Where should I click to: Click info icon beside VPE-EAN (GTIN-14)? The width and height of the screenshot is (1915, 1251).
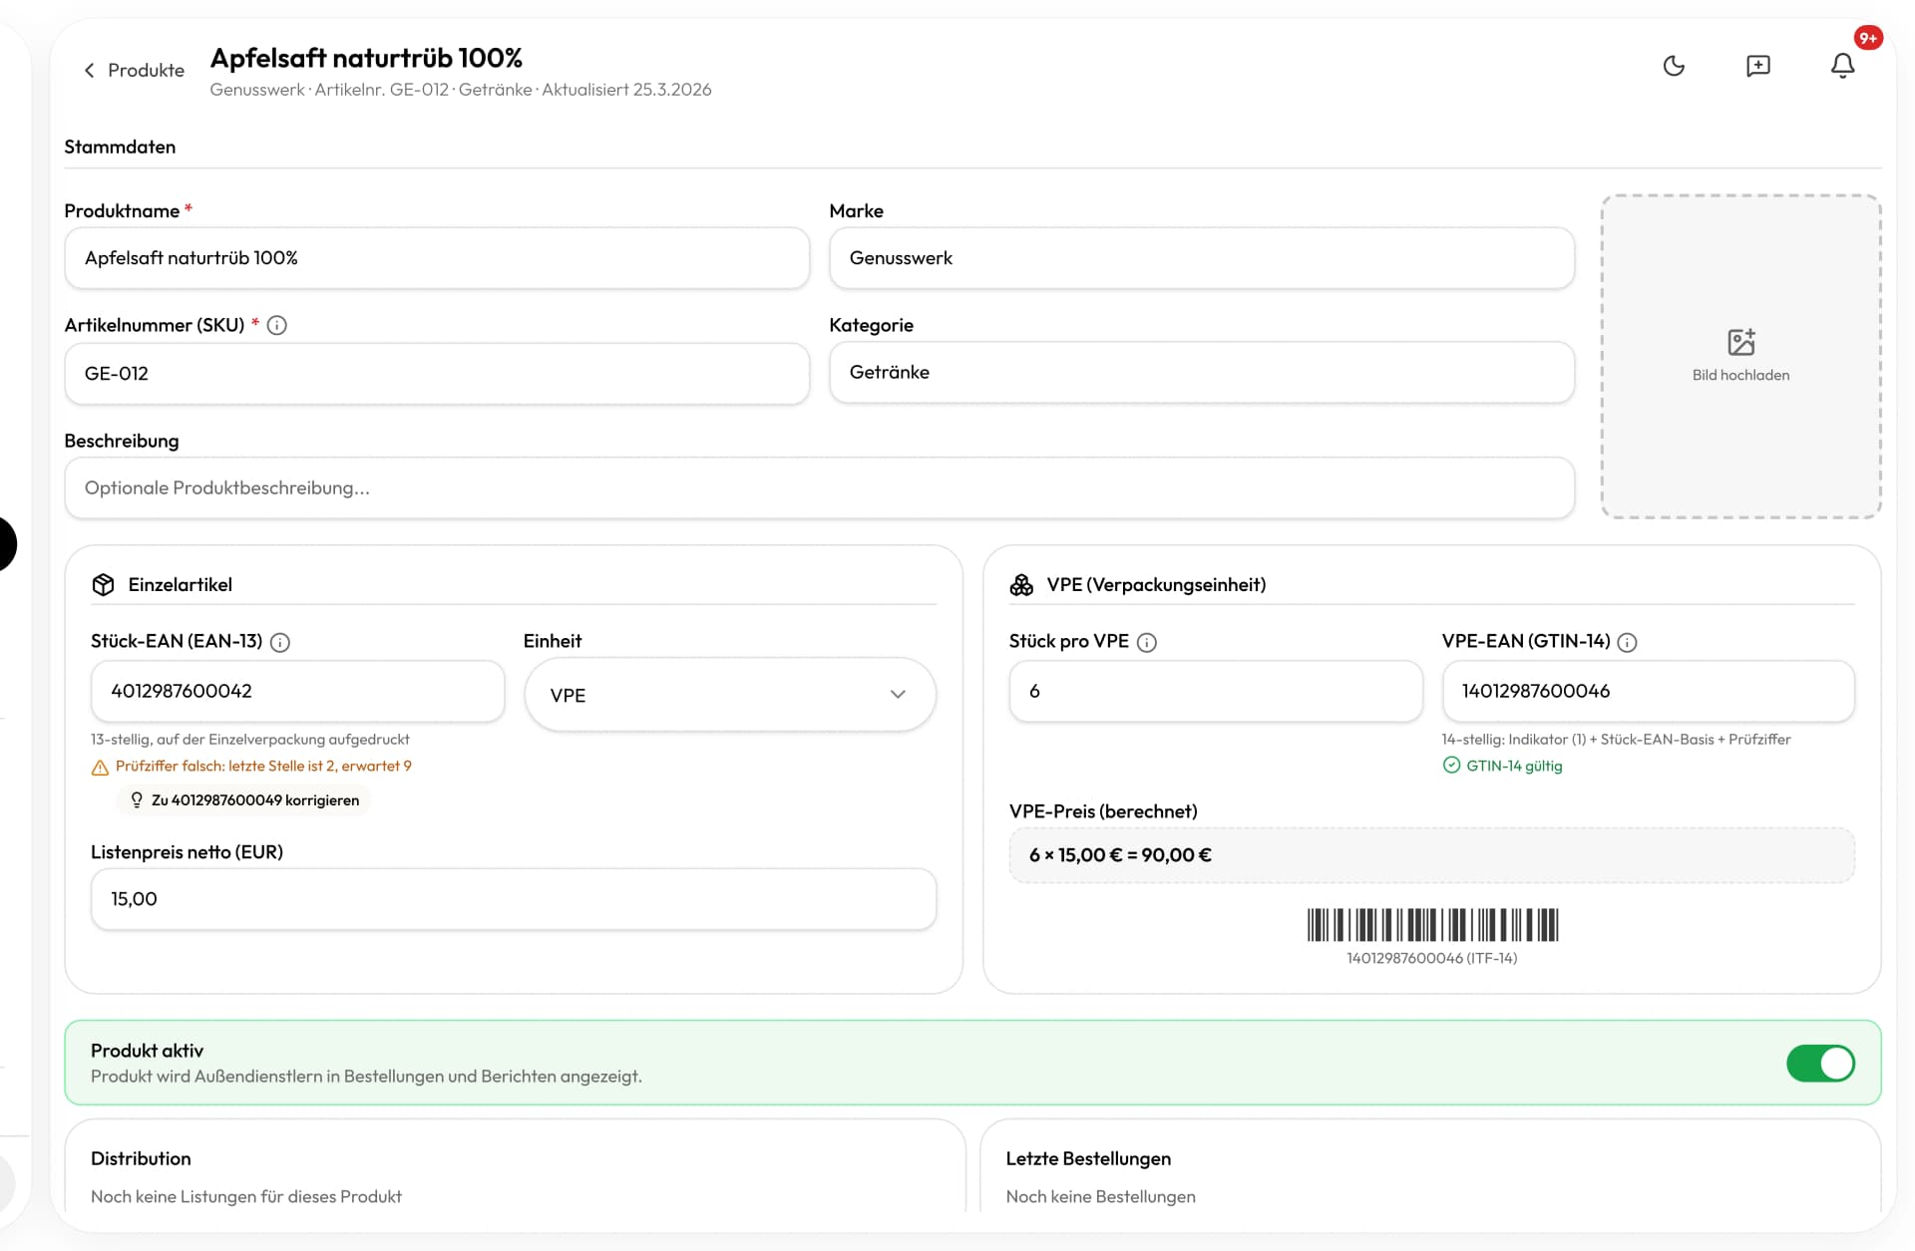click(x=1627, y=642)
